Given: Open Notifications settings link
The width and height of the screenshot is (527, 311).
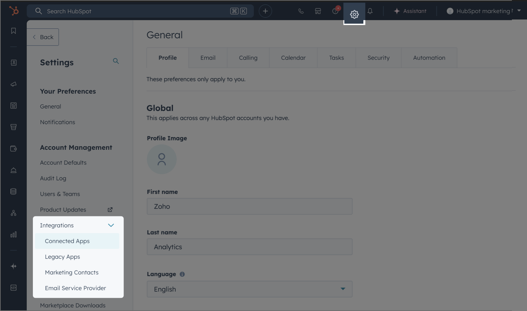Looking at the screenshot, I should pos(57,122).
